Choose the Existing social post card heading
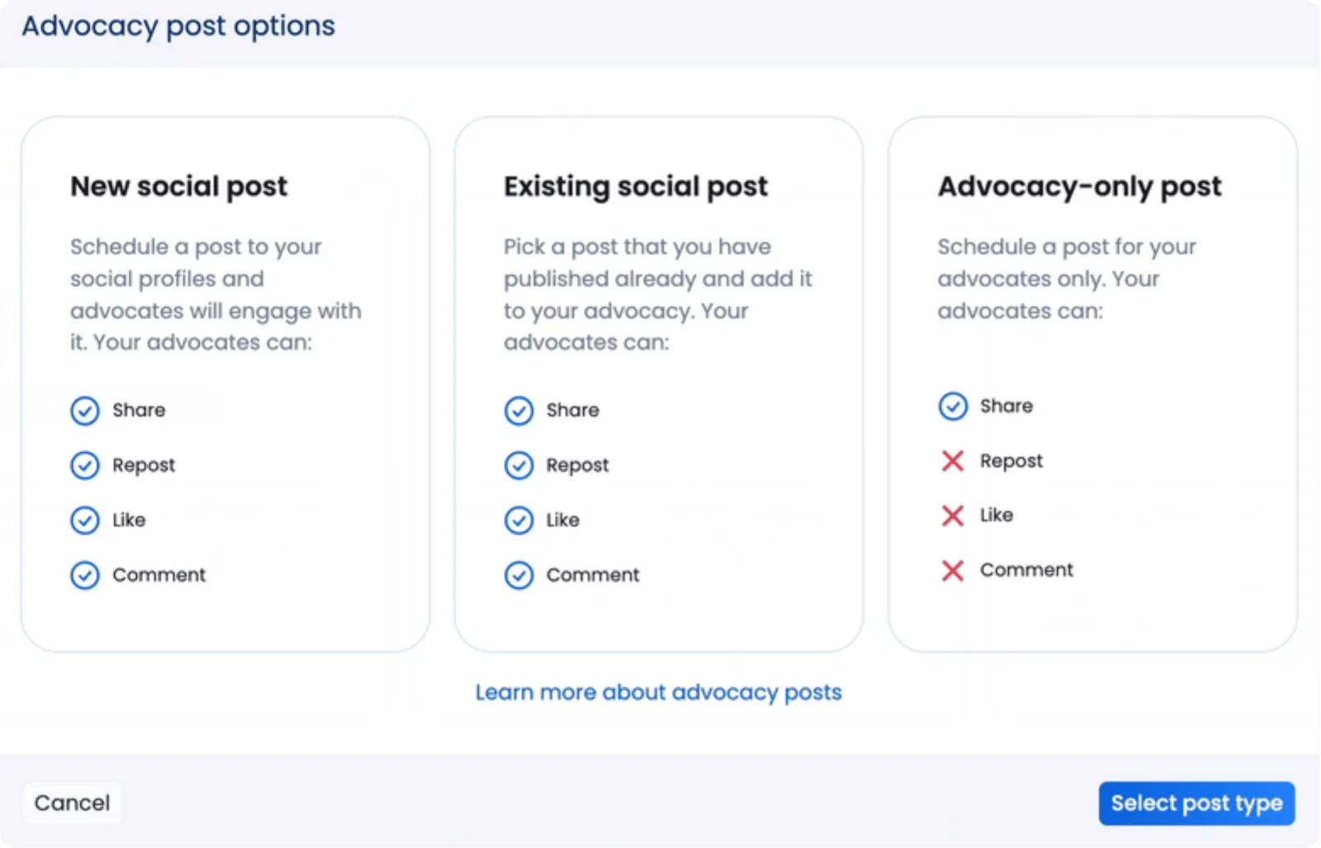The height and width of the screenshot is (848, 1321). click(636, 186)
